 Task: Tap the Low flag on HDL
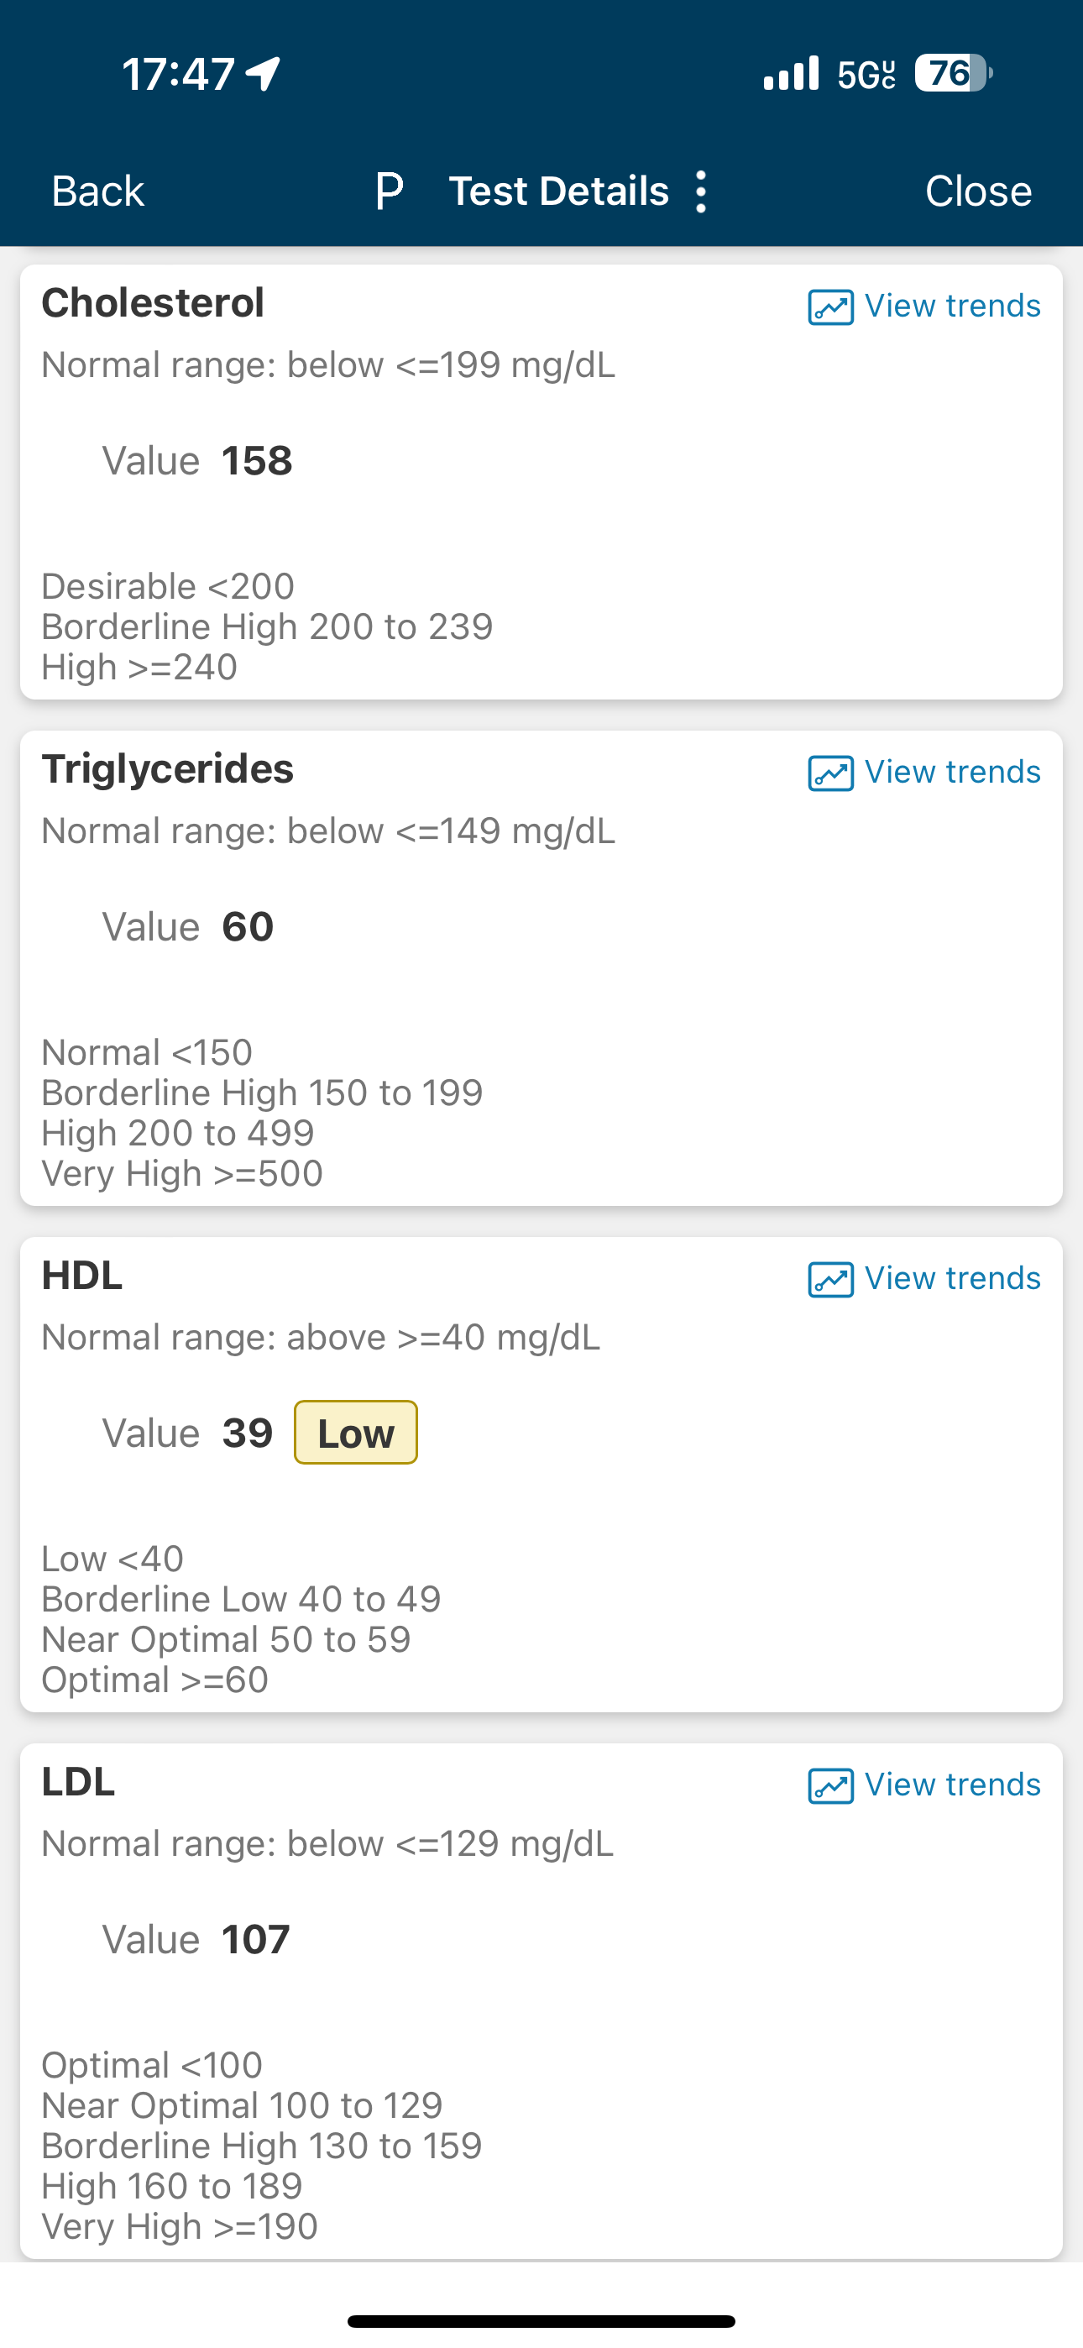tap(355, 1433)
